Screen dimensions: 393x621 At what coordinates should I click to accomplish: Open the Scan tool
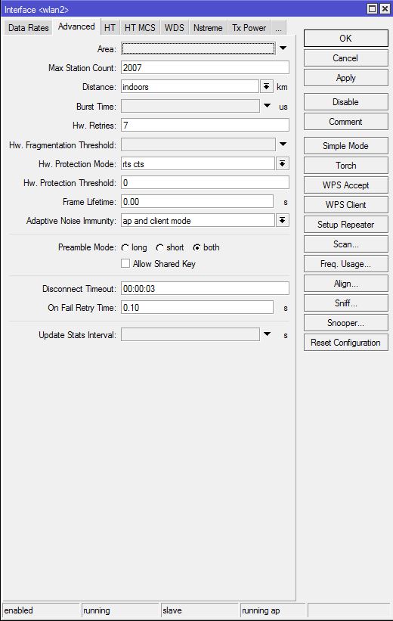coord(346,244)
